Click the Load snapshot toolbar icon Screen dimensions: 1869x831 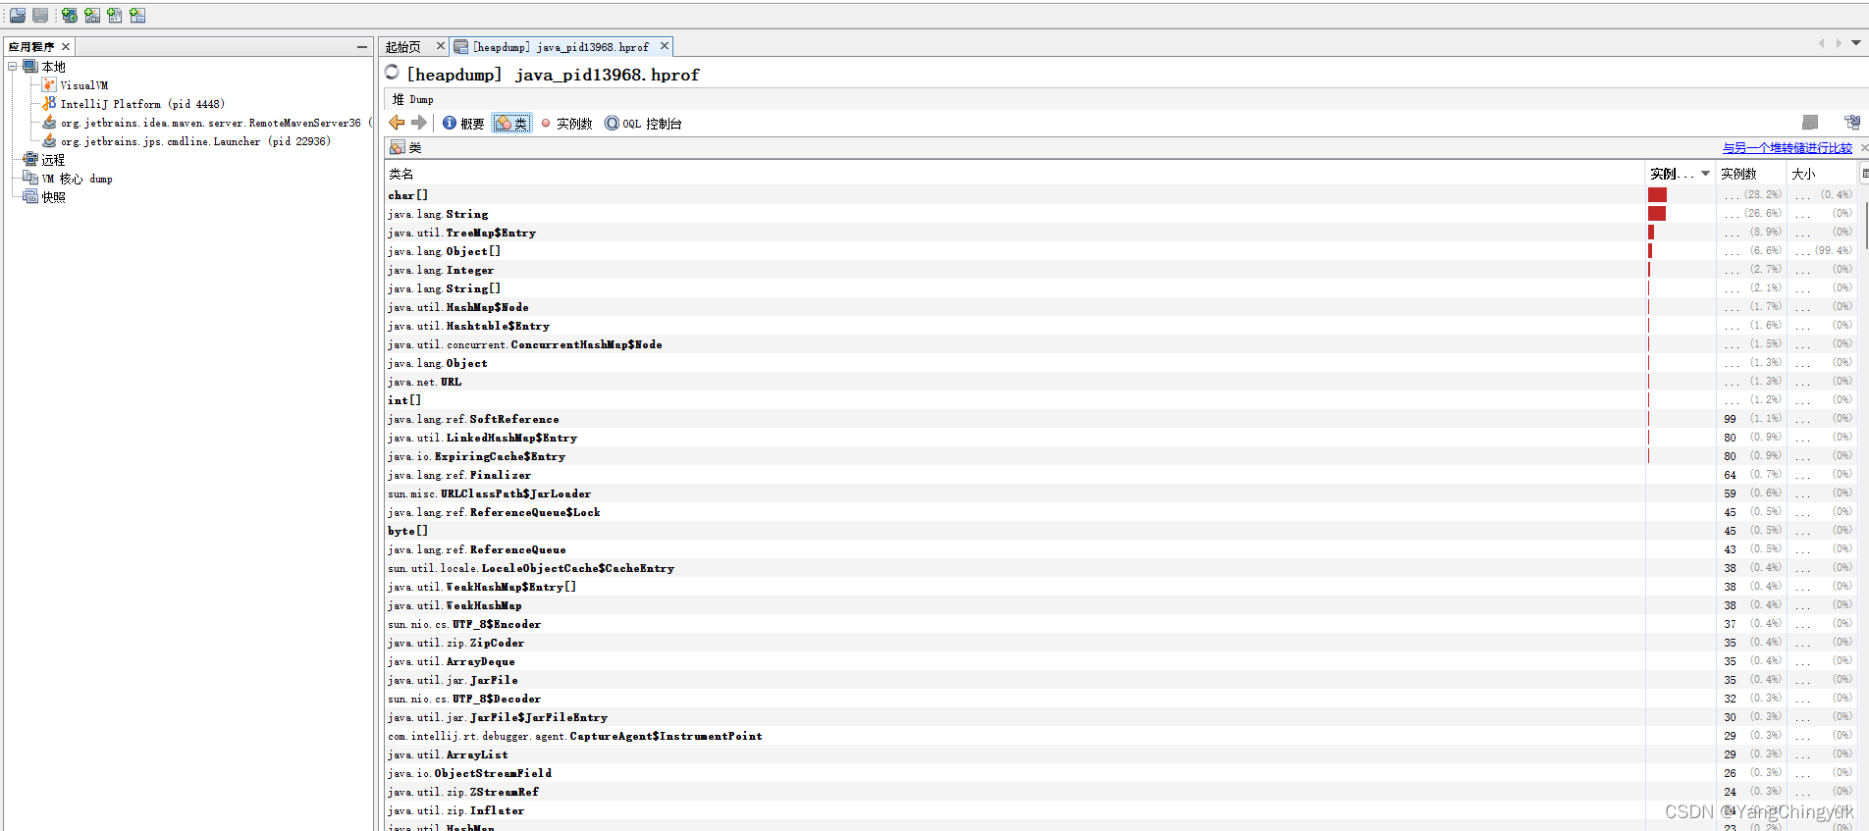click(x=18, y=15)
